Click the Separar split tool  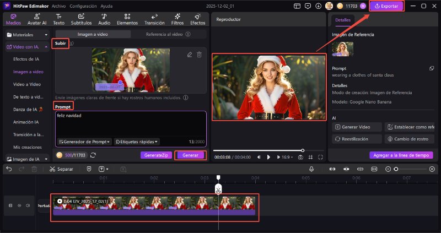pyautogui.click(x=61, y=169)
